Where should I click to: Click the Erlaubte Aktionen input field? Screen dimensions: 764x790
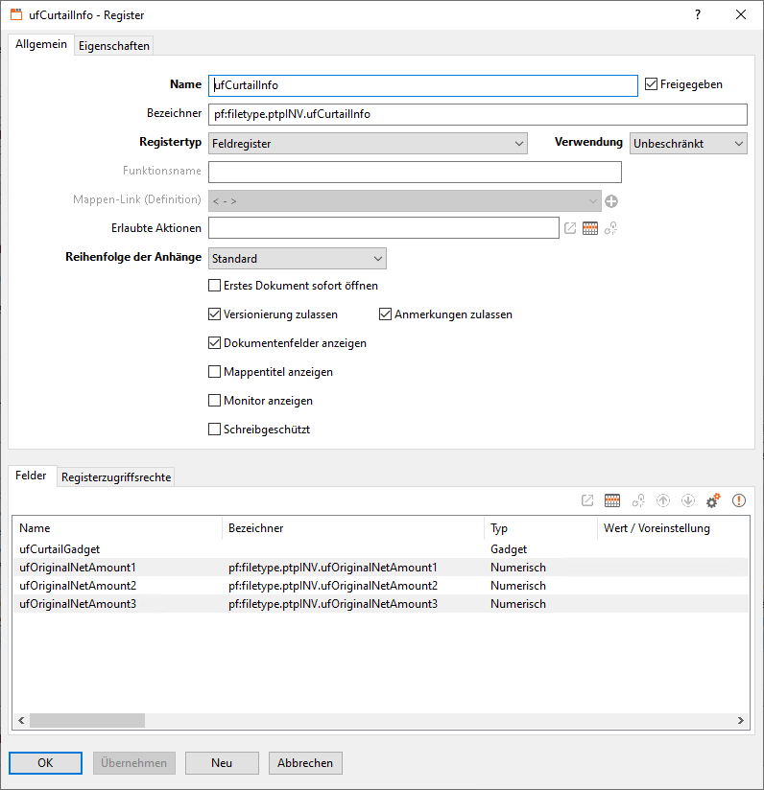(384, 228)
